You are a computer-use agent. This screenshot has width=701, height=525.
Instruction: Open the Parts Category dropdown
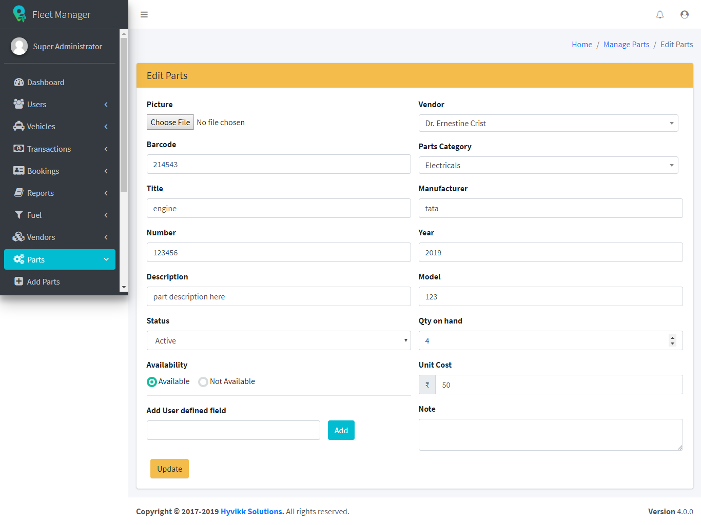click(548, 165)
